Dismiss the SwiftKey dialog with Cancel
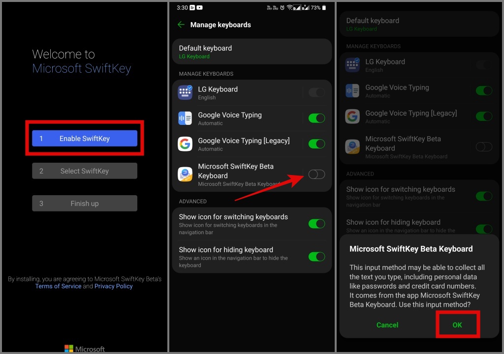This screenshot has height=354, width=504. [x=387, y=325]
